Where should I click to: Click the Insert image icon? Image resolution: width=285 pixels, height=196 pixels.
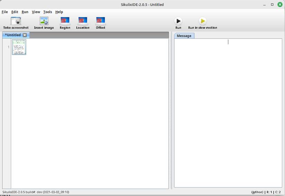[44, 21]
